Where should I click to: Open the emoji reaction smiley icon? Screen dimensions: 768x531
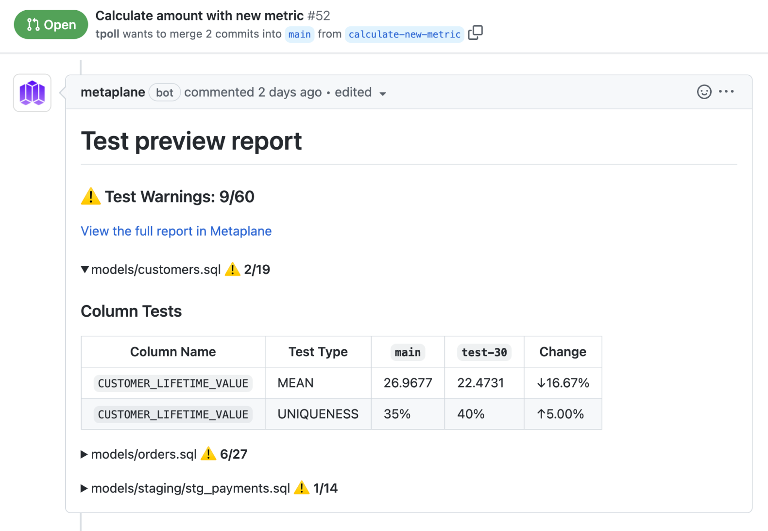point(704,92)
